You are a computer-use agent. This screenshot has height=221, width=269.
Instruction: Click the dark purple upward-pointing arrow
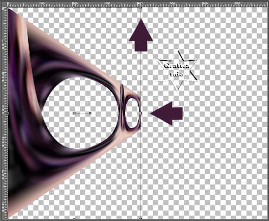(x=141, y=35)
